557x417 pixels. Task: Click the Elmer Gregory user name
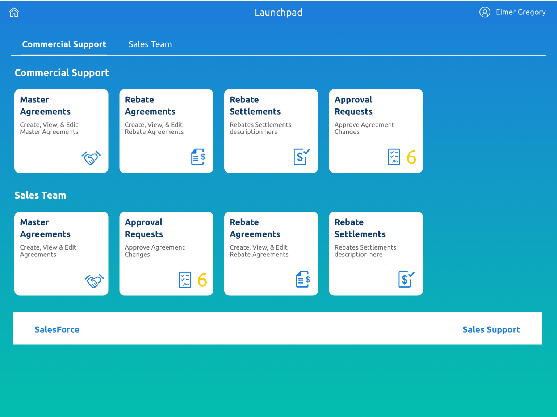520,12
